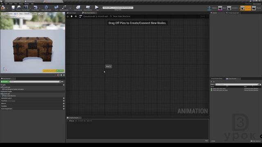This screenshot has height=147, width=262.
Task: Switch to the Skeleton editor mode icon
Action: 209,8
